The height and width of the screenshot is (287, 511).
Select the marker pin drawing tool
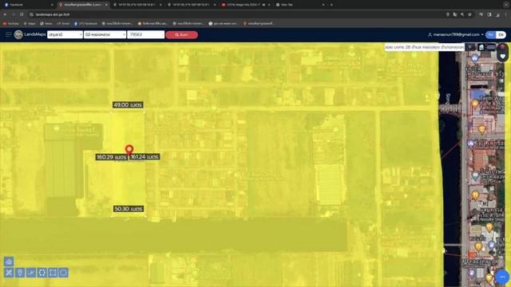(20, 273)
